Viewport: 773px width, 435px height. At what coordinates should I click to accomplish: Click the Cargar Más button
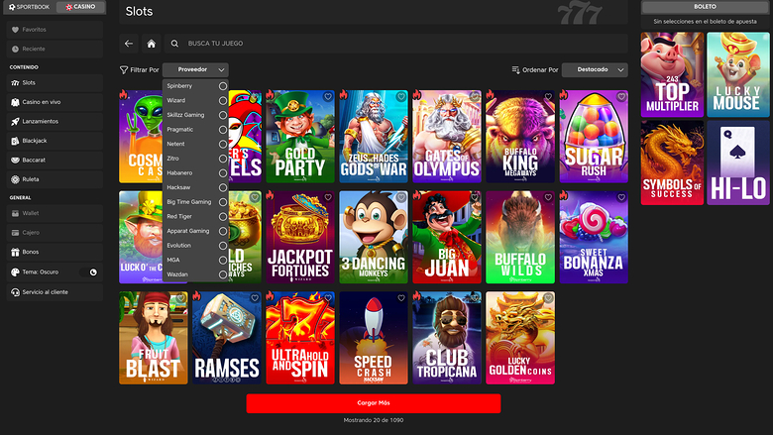tap(373, 403)
